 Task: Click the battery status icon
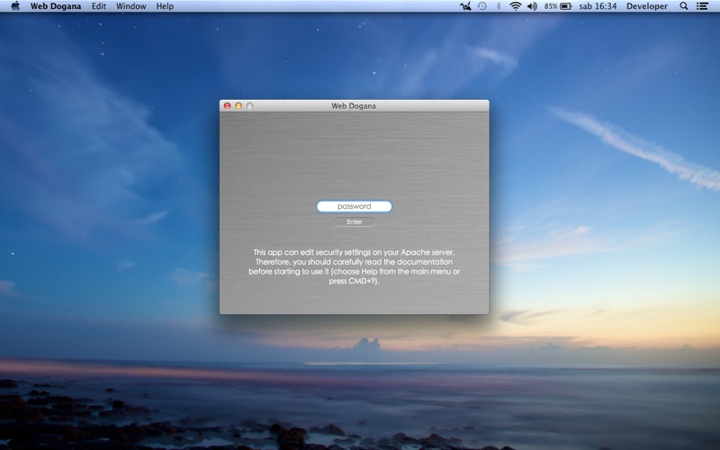(x=566, y=6)
